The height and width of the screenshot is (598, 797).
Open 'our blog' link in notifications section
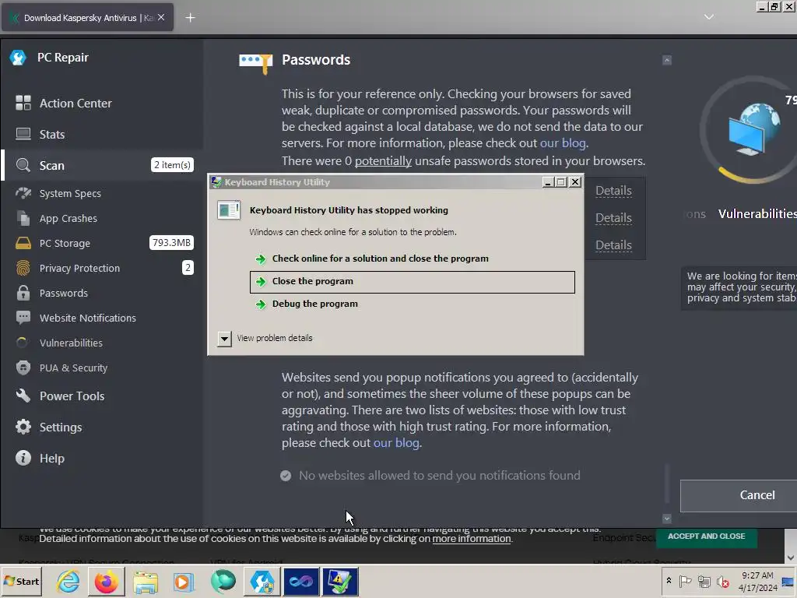(396, 443)
